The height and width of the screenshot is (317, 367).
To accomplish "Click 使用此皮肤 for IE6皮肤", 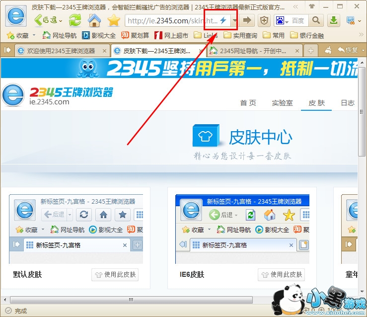I will pyautogui.click(x=281, y=274).
